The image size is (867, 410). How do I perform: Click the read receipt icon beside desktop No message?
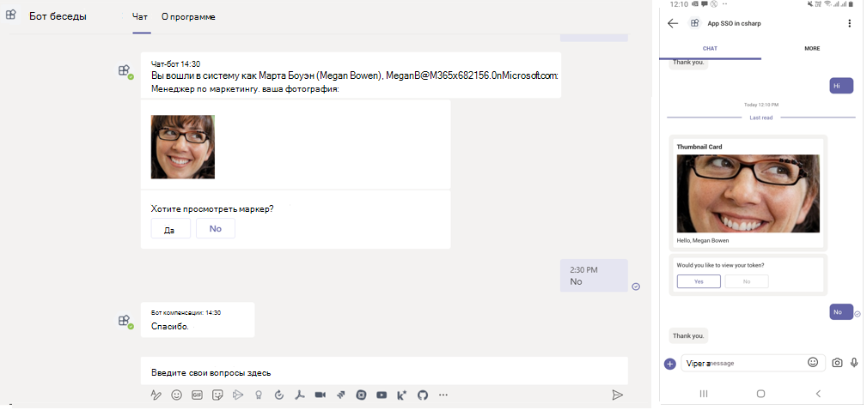pyautogui.click(x=636, y=286)
